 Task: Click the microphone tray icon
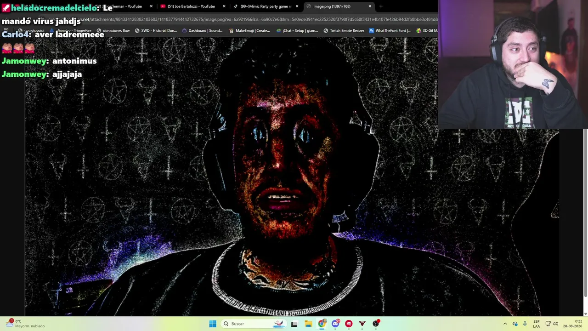525,324
